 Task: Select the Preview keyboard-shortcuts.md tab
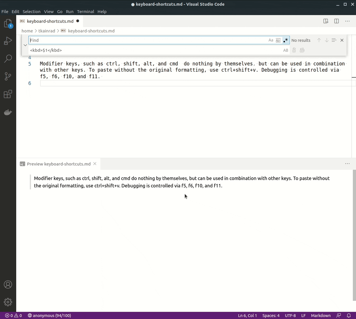(x=59, y=164)
